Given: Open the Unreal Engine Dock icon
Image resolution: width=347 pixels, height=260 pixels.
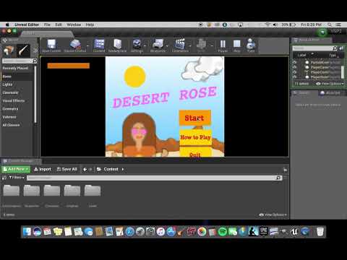Looking at the screenshot, I should (294, 232).
